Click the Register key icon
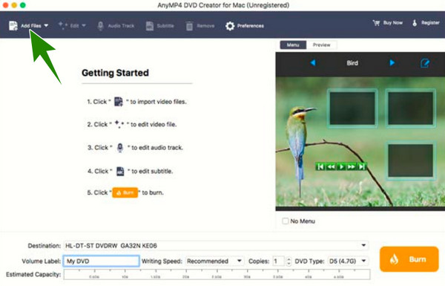445x286 pixels. coord(415,23)
